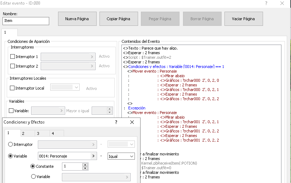Click arrow selector for 0014: Personaje variable
This screenshot has width=291, height=183.
(x=94, y=156)
